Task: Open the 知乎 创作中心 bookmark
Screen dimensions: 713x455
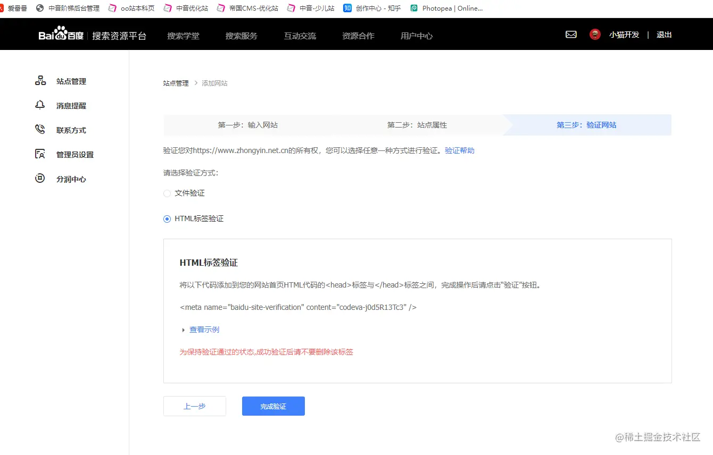Action: (x=372, y=8)
